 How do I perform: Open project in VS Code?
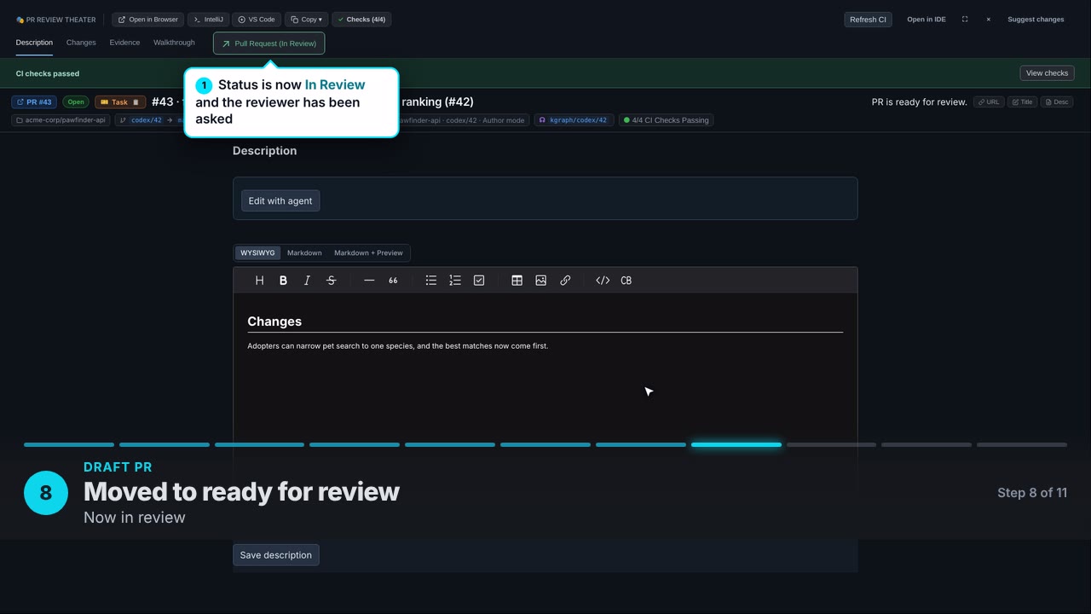click(257, 20)
